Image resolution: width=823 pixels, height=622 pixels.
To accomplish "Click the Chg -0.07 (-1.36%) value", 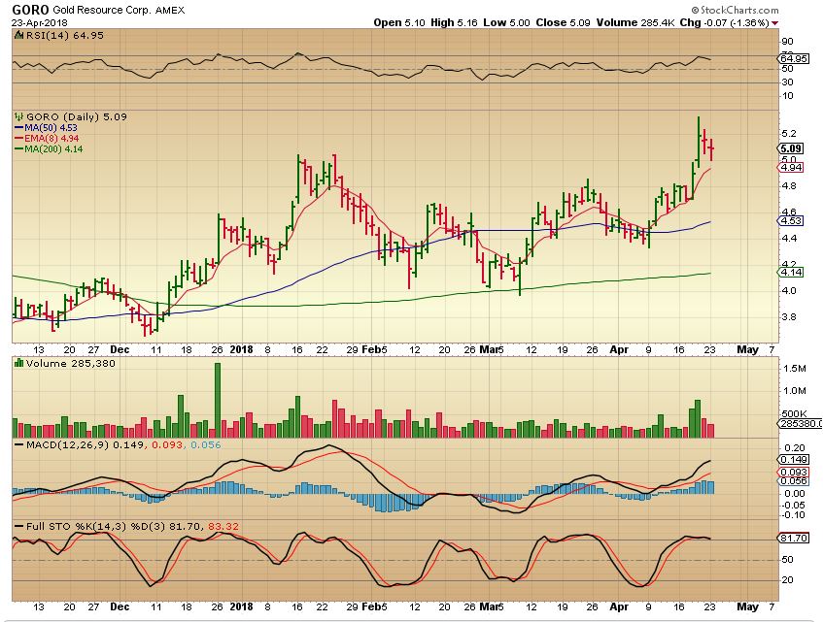I will [x=724, y=23].
